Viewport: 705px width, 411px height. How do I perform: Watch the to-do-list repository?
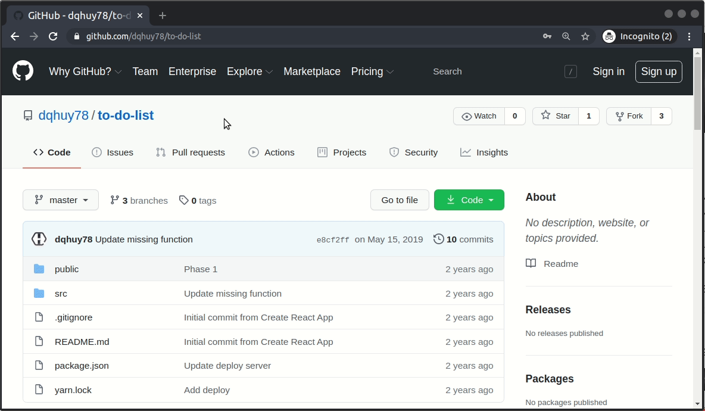479,116
